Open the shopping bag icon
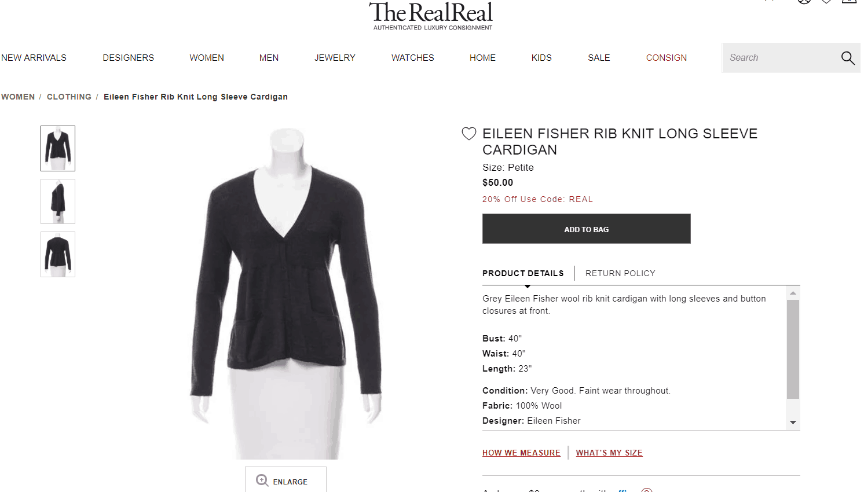The width and height of the screenshot is (864, 492). point(850,1)
